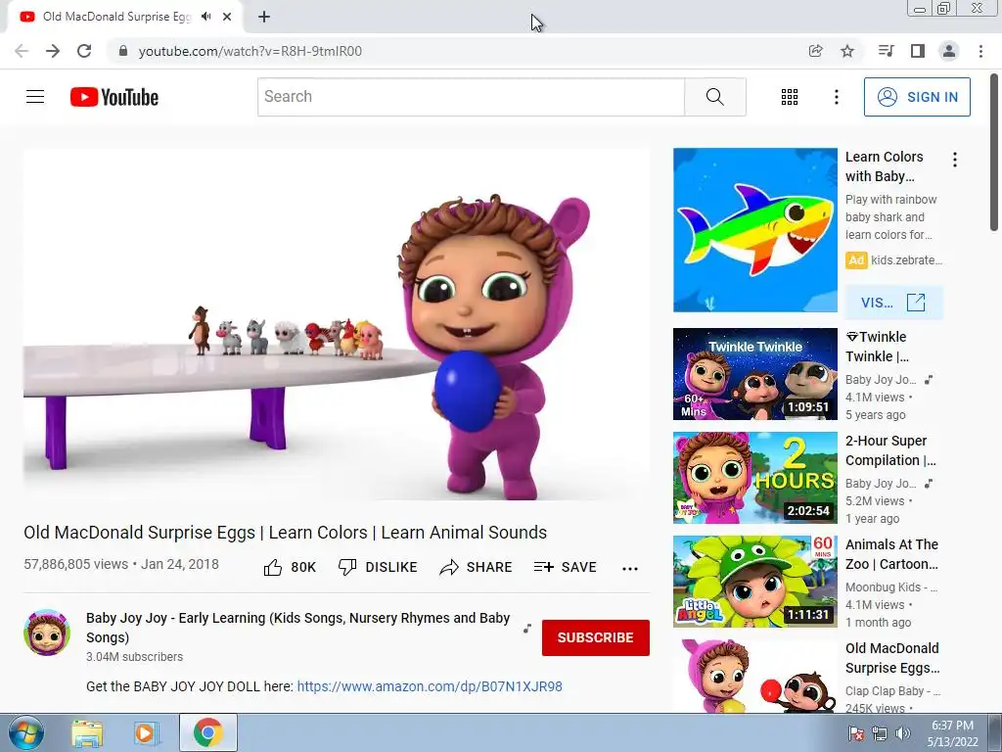Click the page vertical scrollbar

[x=994, y=152]
